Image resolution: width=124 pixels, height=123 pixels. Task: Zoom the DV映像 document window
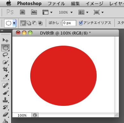30,33
